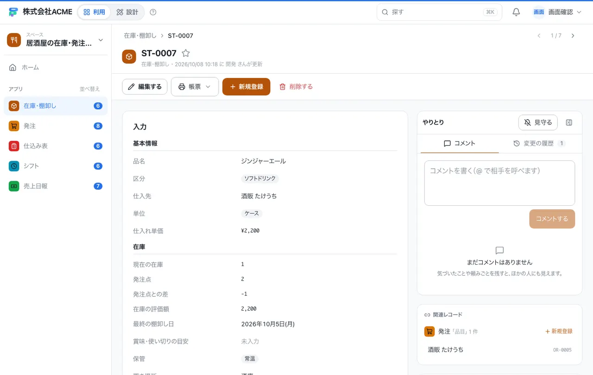Go to next record arrow
Image resolution: width=593 pixels, height=375 pixels.
click(x=573, y=36)
